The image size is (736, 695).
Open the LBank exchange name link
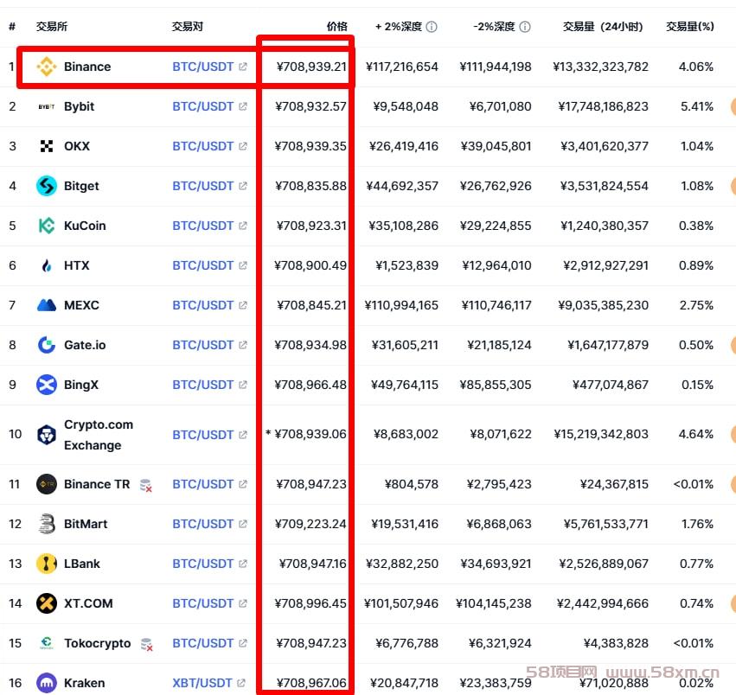point(82,564)
